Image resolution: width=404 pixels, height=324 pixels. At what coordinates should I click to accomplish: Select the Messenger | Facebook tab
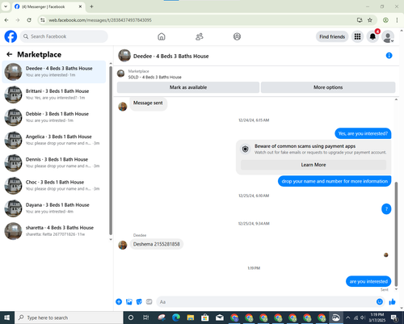(48, 6)
